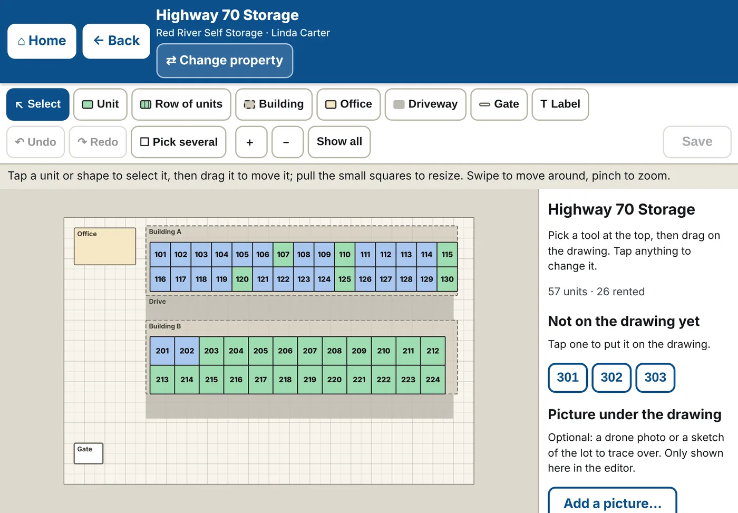This screenshot has height=513, width=738.
Task: Select green unit 107
Action: (283, 255)
